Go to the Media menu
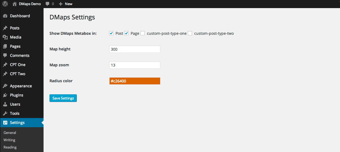 (x=22, y=37)
